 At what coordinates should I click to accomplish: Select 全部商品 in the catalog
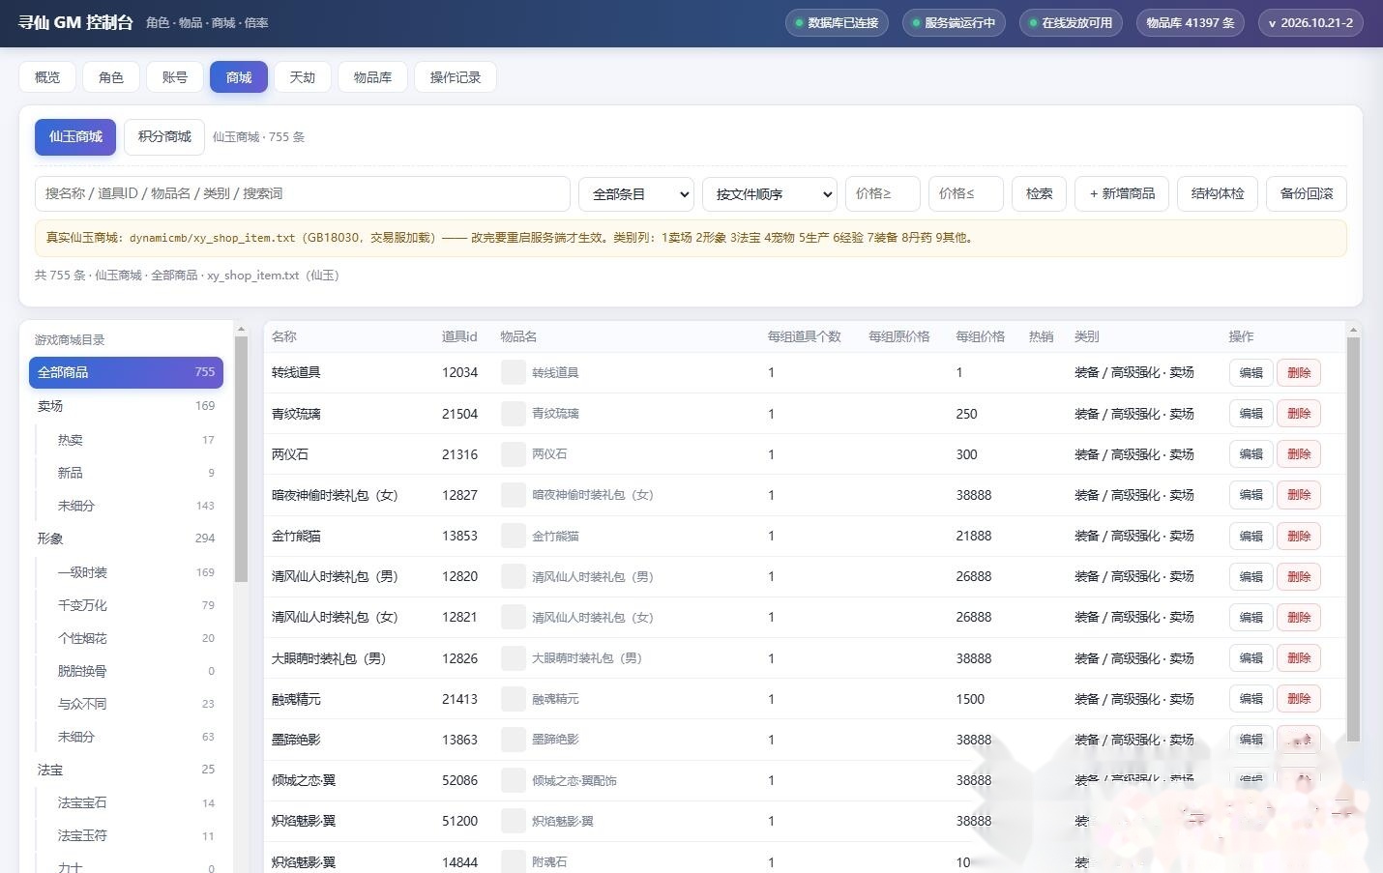126,372
